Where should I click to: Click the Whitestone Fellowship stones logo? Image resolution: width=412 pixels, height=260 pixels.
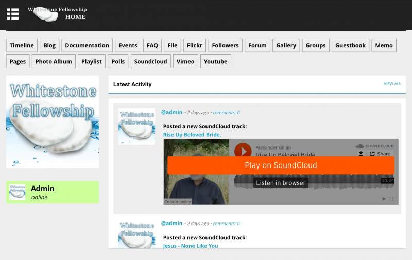click(46, 15)
